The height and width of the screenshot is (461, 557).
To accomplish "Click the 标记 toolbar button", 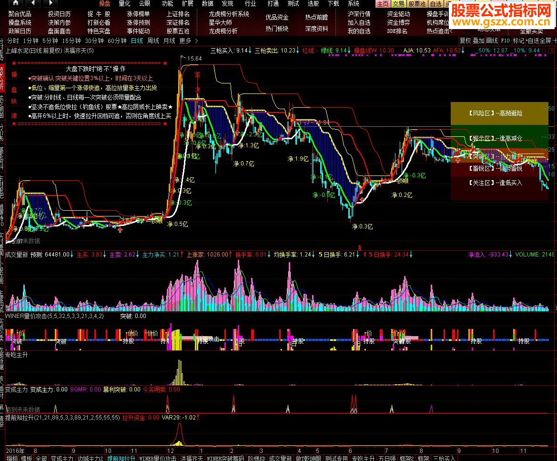I will tap(518, 41).
